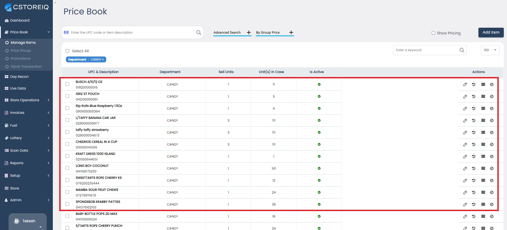This screenshot has width=507, height=230.
Task: Open history icon for BUSCH 4/6/12 OZ
Action: point(474,84)
